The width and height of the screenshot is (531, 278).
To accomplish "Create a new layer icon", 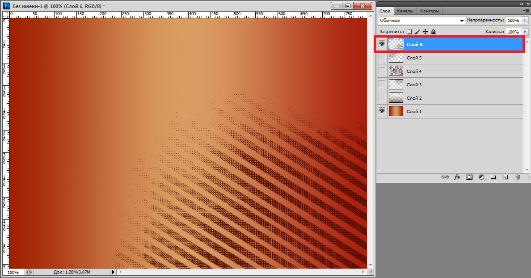I will click(x=506, y=177).
